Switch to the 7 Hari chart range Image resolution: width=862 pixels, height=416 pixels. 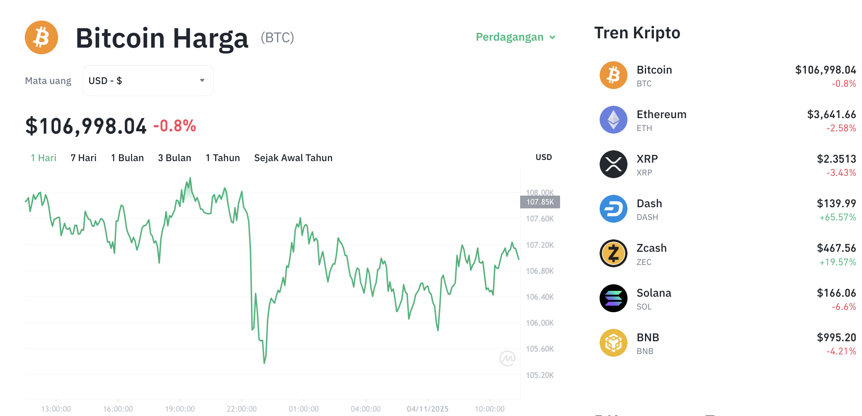[x=83, y=158]
